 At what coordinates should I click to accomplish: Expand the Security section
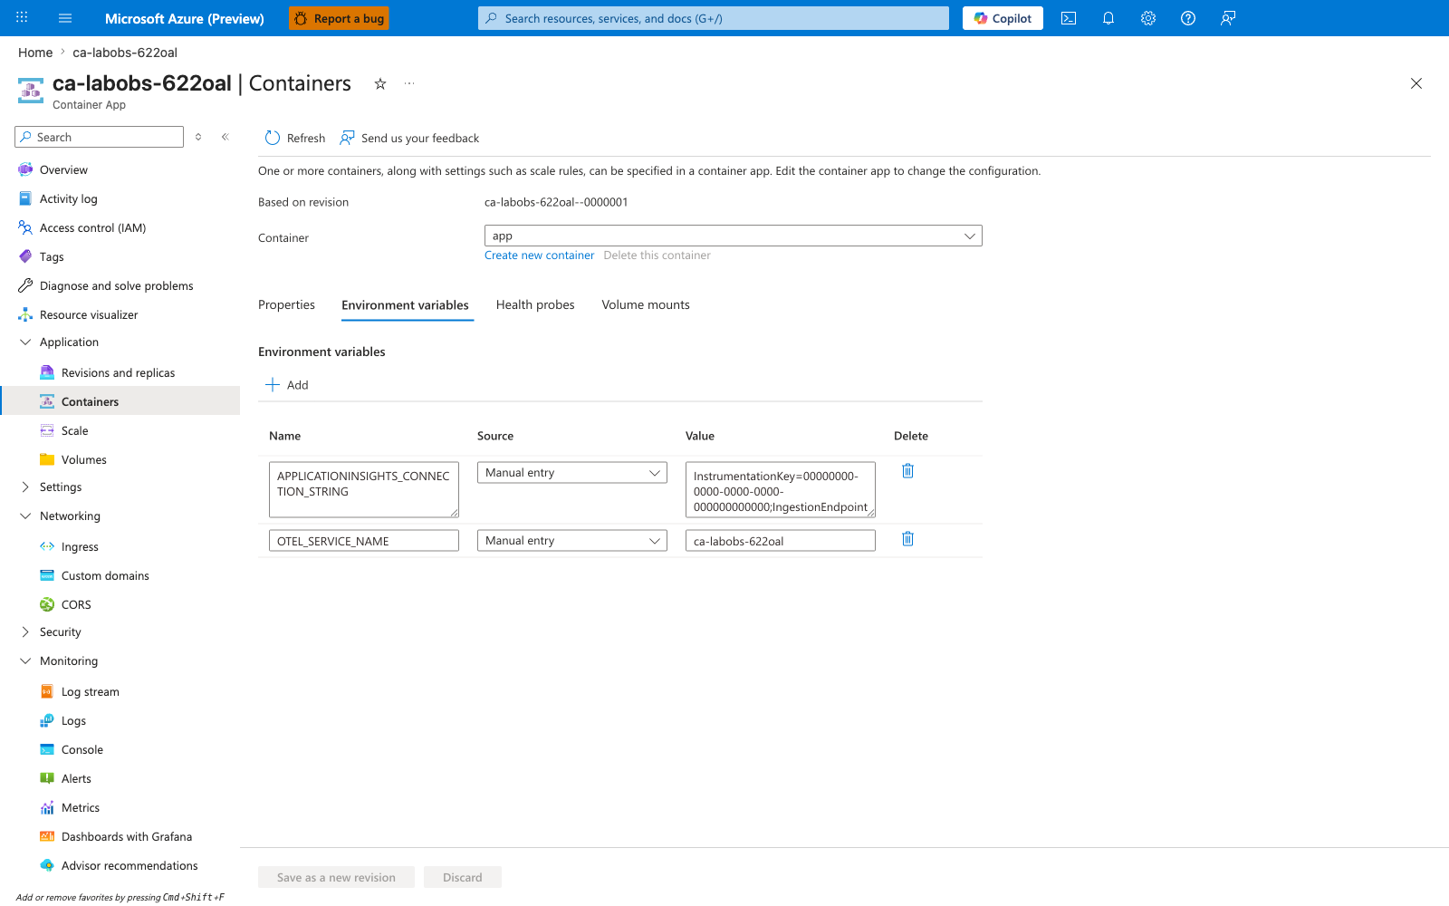point(25,631)
